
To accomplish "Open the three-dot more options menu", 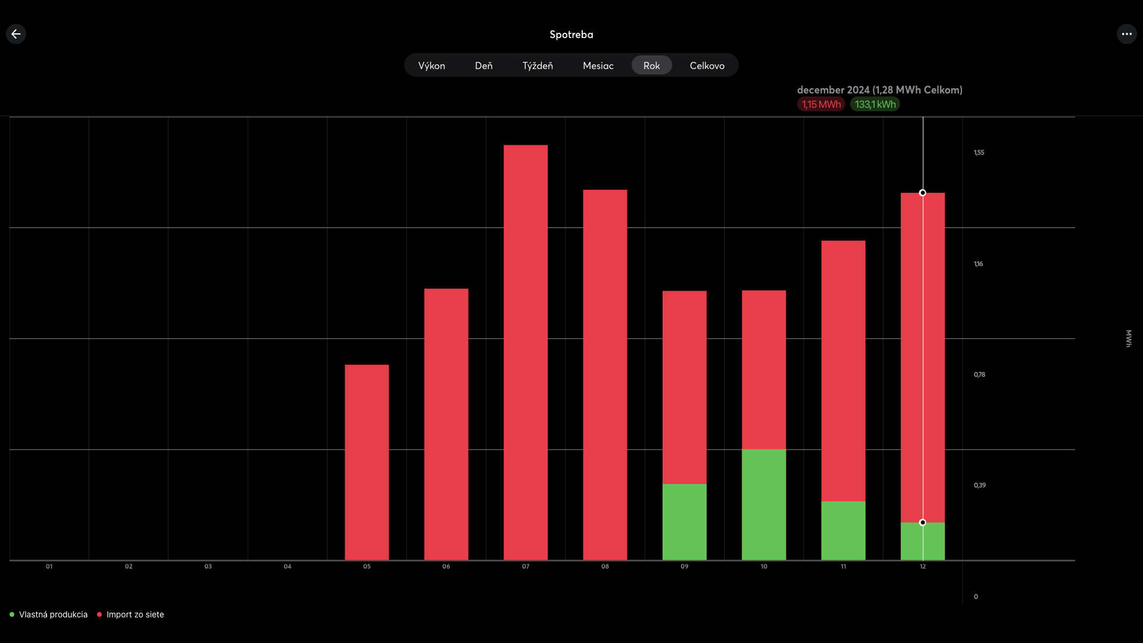I will [1126, 34].
